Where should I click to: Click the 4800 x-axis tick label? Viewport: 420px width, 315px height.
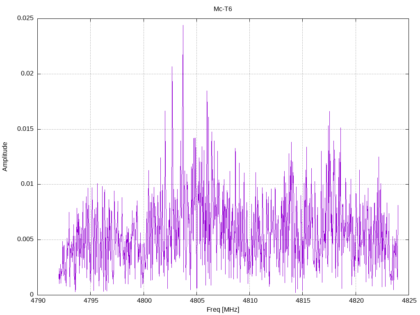coord(144,301)
